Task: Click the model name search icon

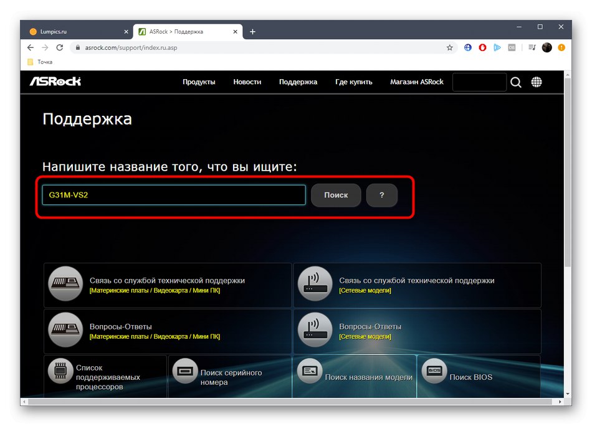Action: 310,371
